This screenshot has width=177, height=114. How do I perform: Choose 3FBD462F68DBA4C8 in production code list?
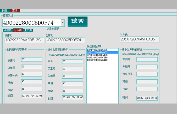coord(97,55)
